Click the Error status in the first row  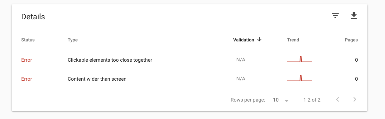[x=26, y=60]
